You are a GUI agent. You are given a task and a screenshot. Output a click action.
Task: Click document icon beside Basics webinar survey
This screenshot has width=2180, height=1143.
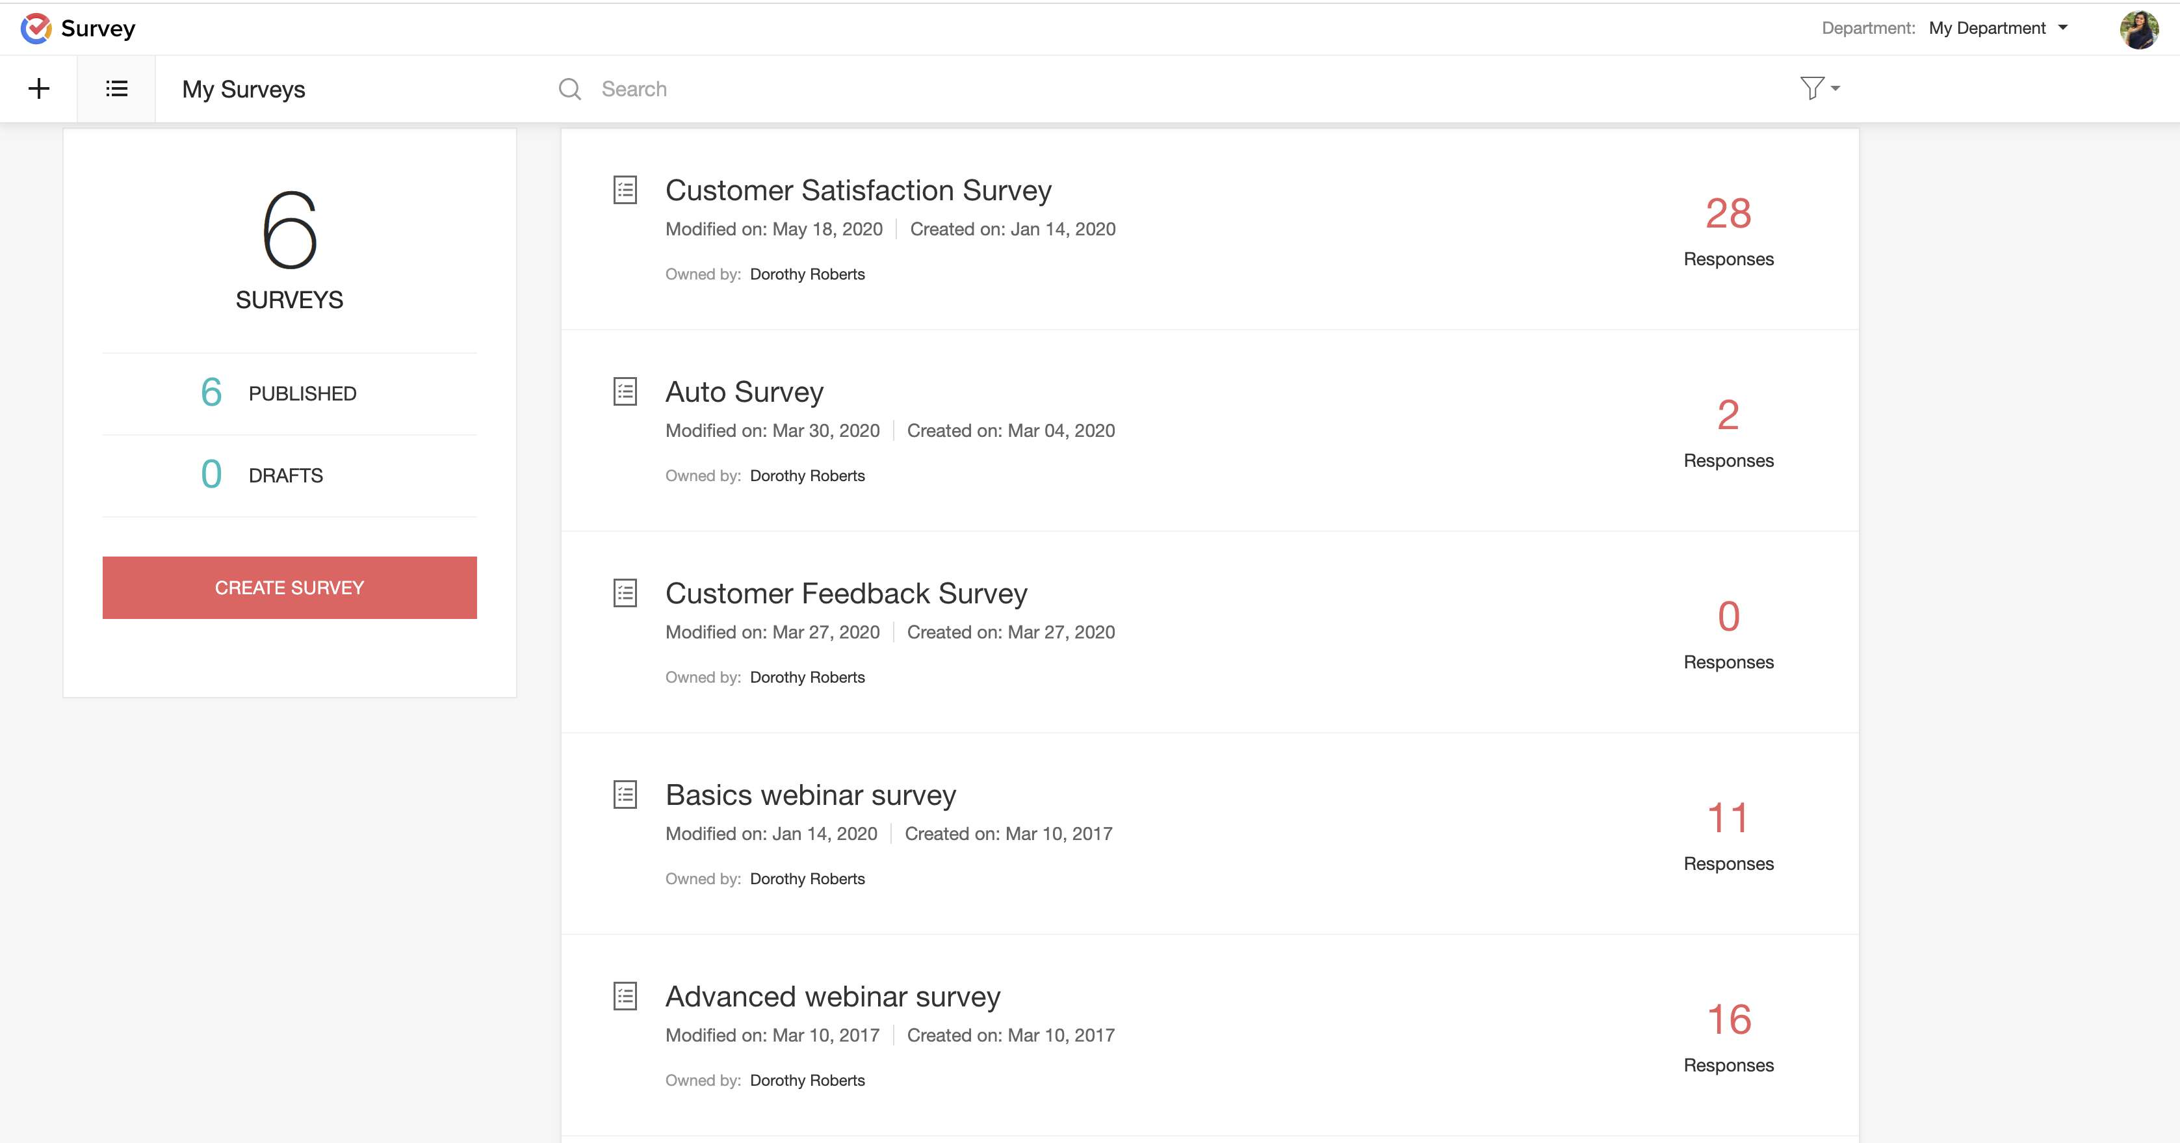point(625,795)
